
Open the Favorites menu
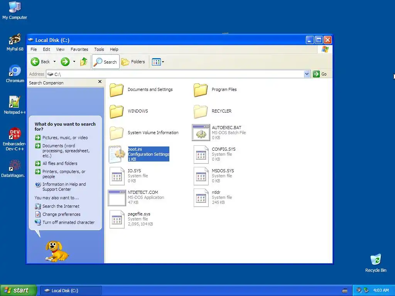click(x=79, y=49)
